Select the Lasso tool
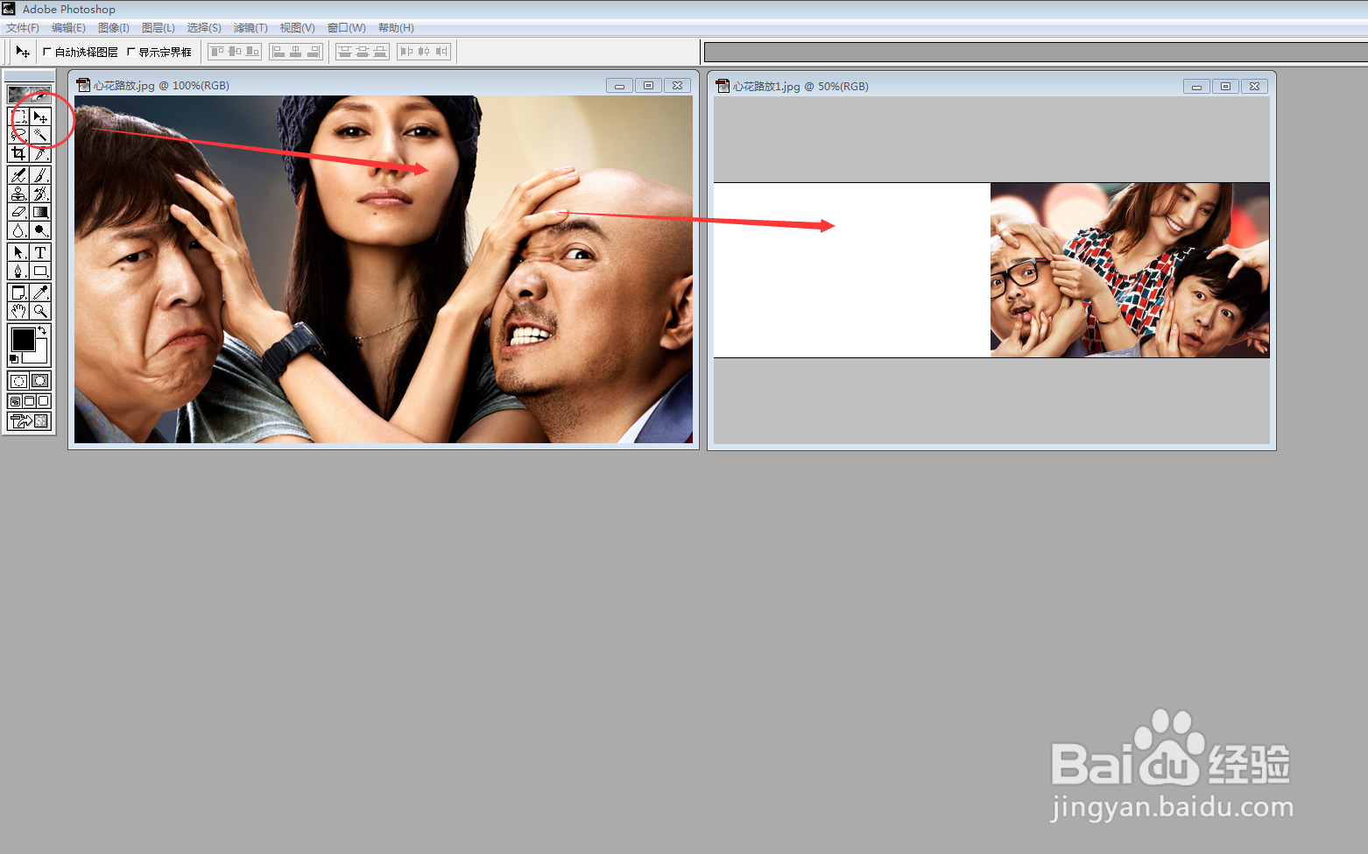Viewport: 1368px width, 854px height. click(x=18, y=135)
